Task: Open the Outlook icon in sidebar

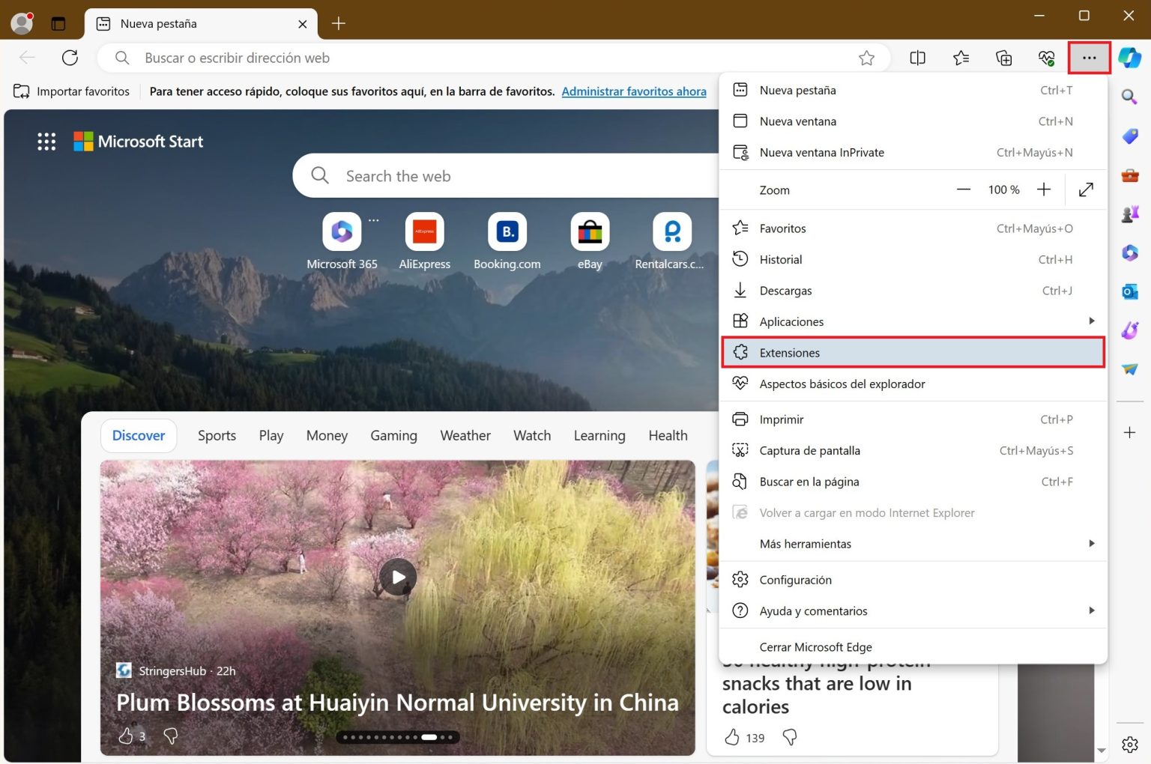Action: 1129,291
